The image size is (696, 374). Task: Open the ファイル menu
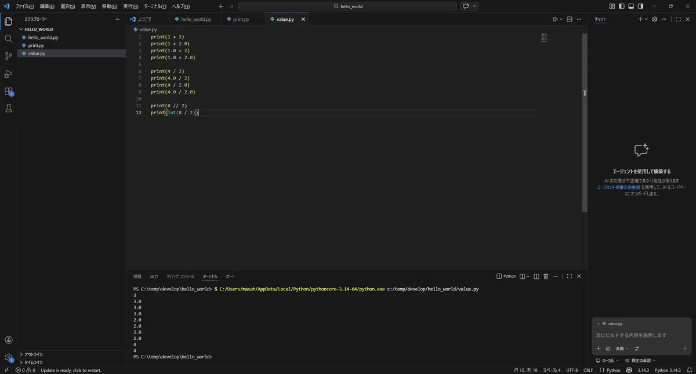pos(24,6)
